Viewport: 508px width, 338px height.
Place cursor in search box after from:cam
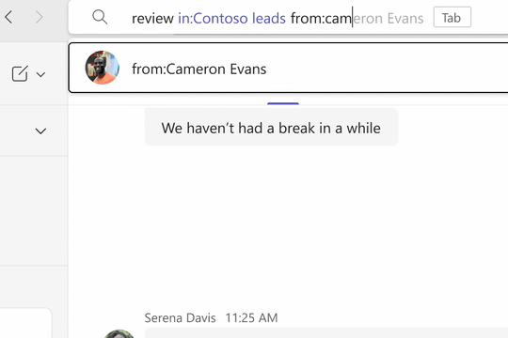(x=352, y=18)
